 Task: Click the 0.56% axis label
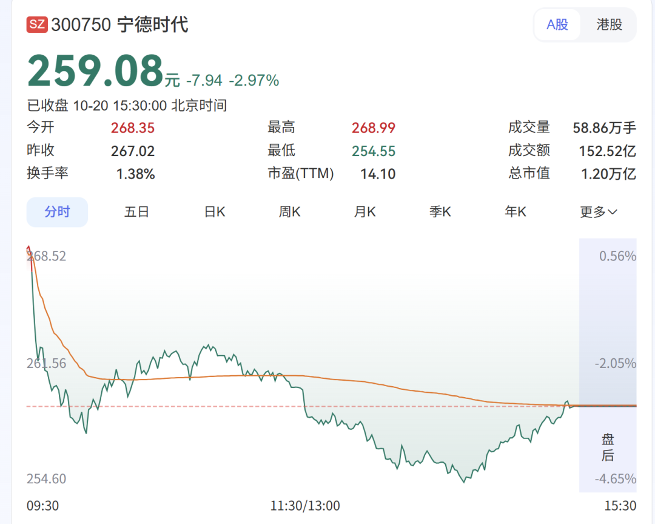click(618, 256)
